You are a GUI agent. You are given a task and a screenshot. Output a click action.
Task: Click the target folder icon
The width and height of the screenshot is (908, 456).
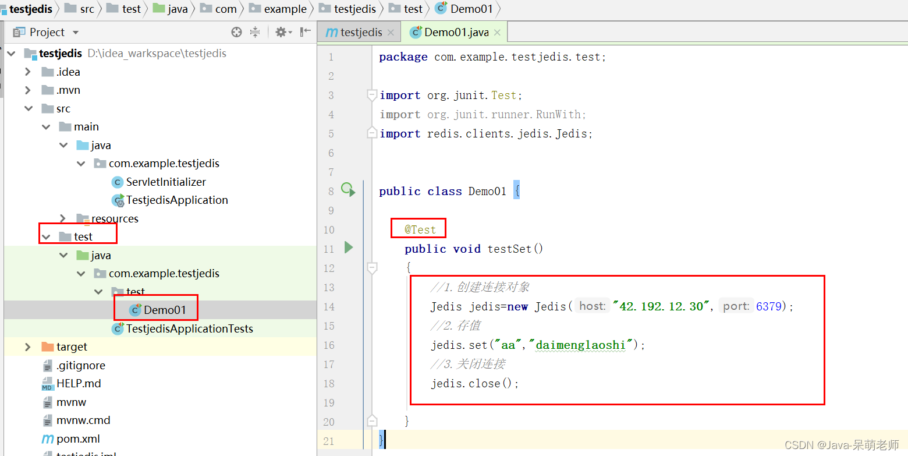click(48, 347)
